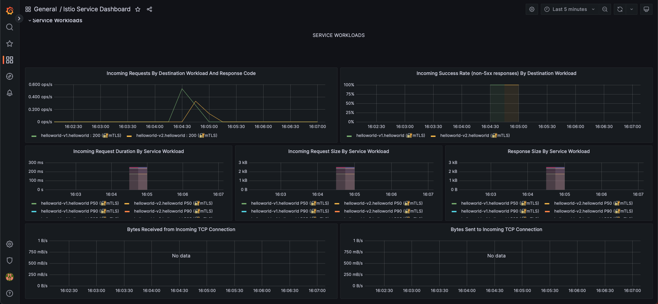Screen dimensions: 658x304
Task: Open the user profile avatar
Action: [x=10, y=277]
